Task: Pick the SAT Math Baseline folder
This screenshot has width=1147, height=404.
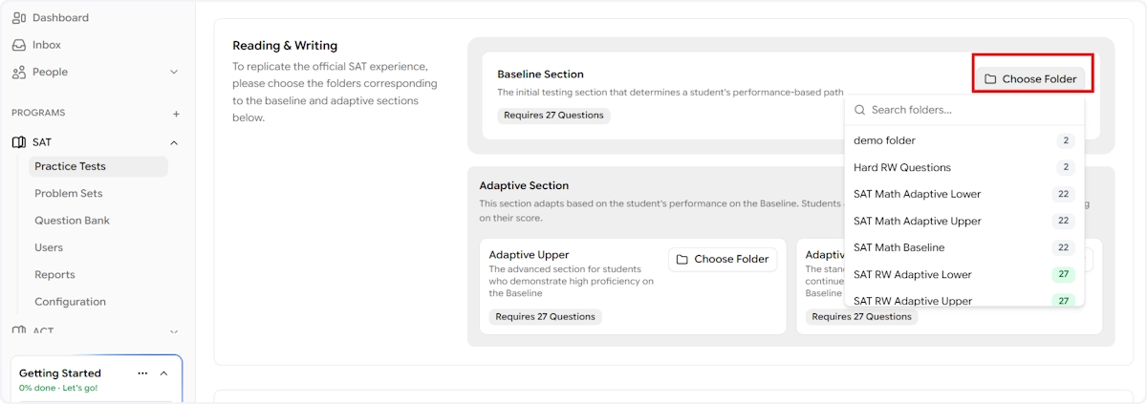Action: pyautogui.click(x=898, y=247)
